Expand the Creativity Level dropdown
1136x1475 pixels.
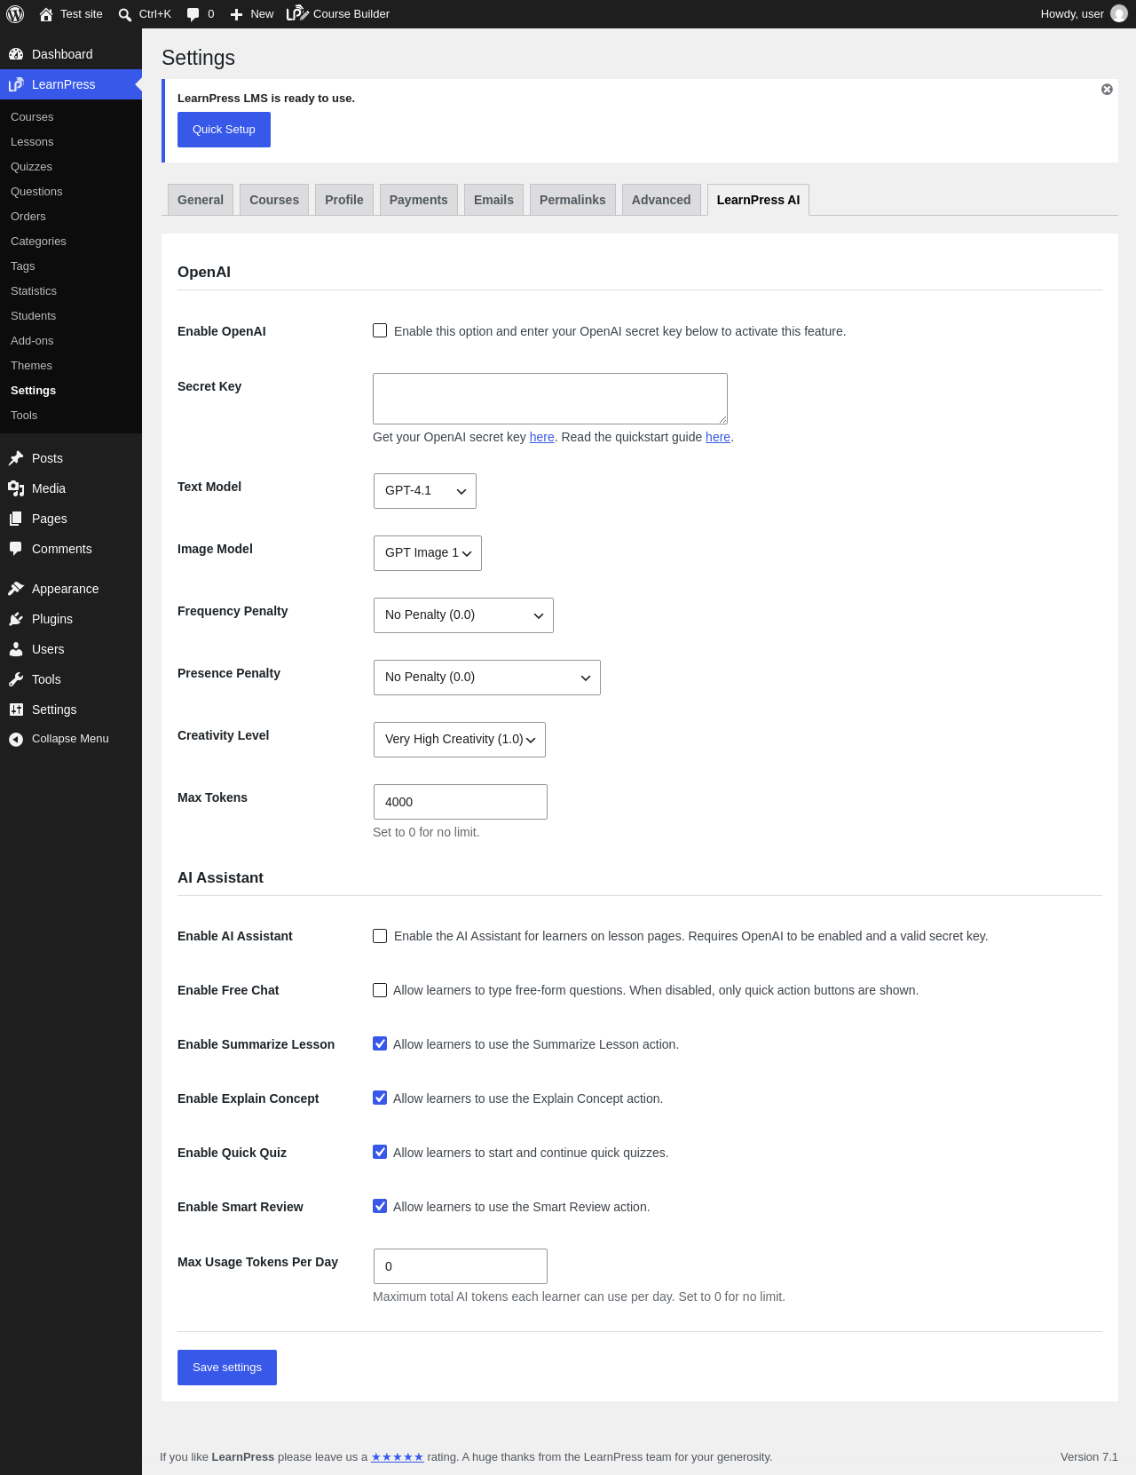460,740
